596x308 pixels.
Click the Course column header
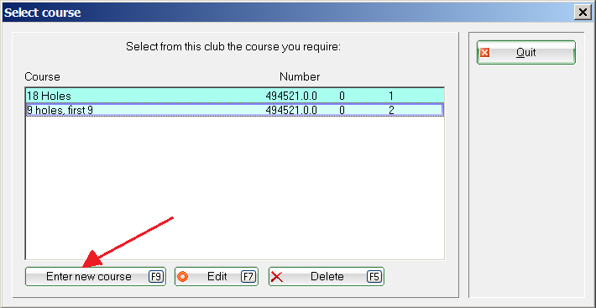(42, 76)
